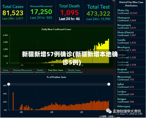Click % of Positive Tests chart title
Image resolution: width=146 pixels, height=118 pixels.
pyautogui.click(x=56, y=77)
